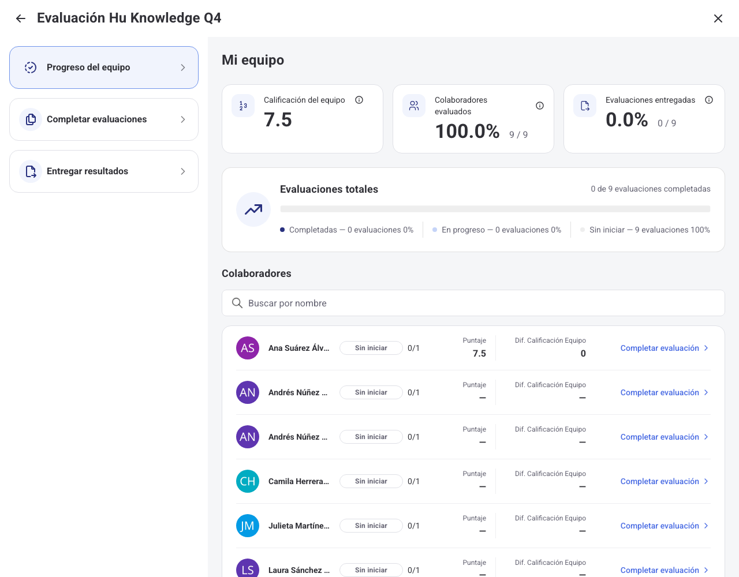Select the name Ana Suárez Álv...
739x577 pixels.
pyautogui.click(x=298, y=348)
